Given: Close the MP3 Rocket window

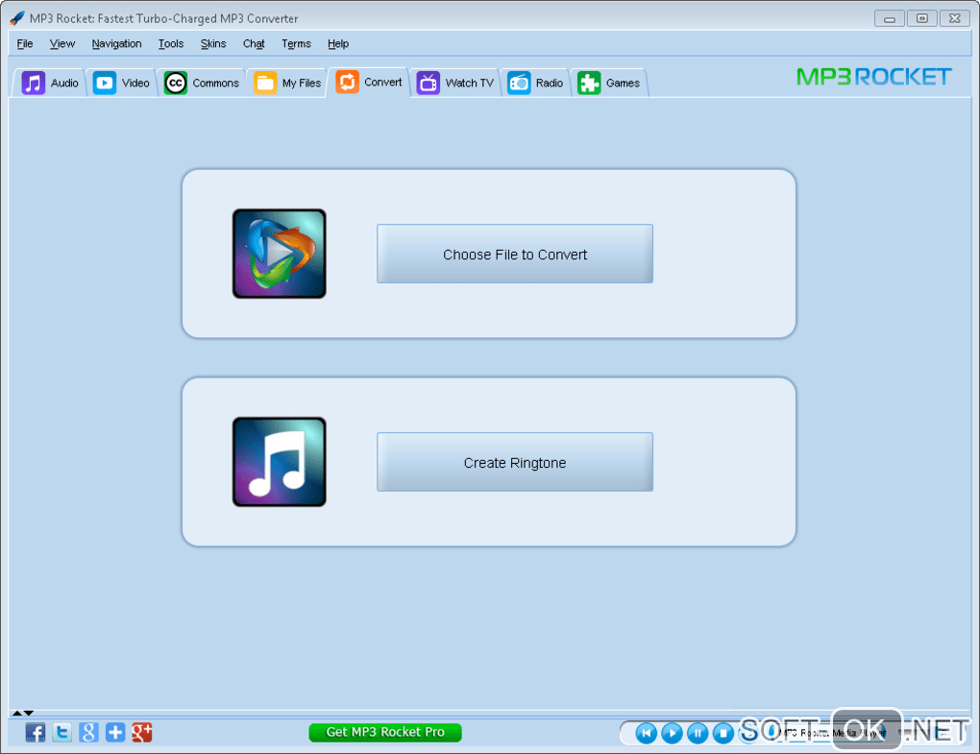Looking at the screenshot, I should [954, 19].
